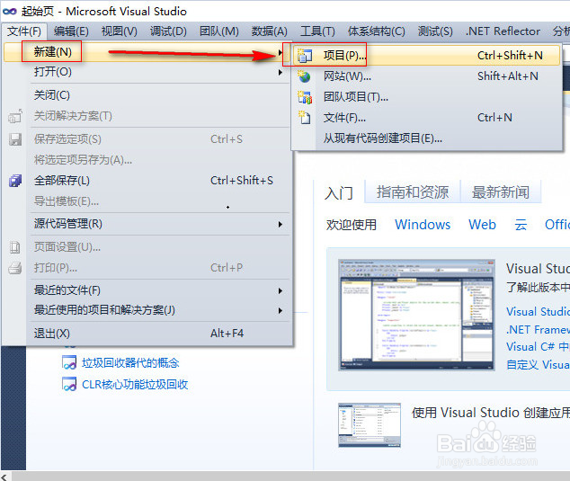
Task: Select 打开(O) menu entry
Action: click(x=146, y=72)
